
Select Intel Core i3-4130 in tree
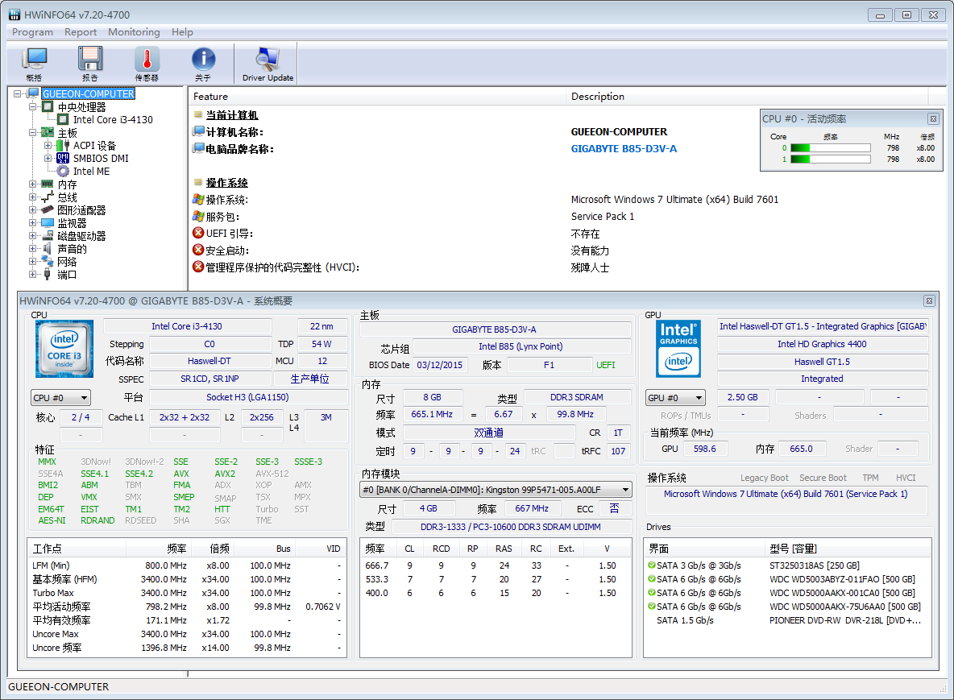click(x=113, y=120)
